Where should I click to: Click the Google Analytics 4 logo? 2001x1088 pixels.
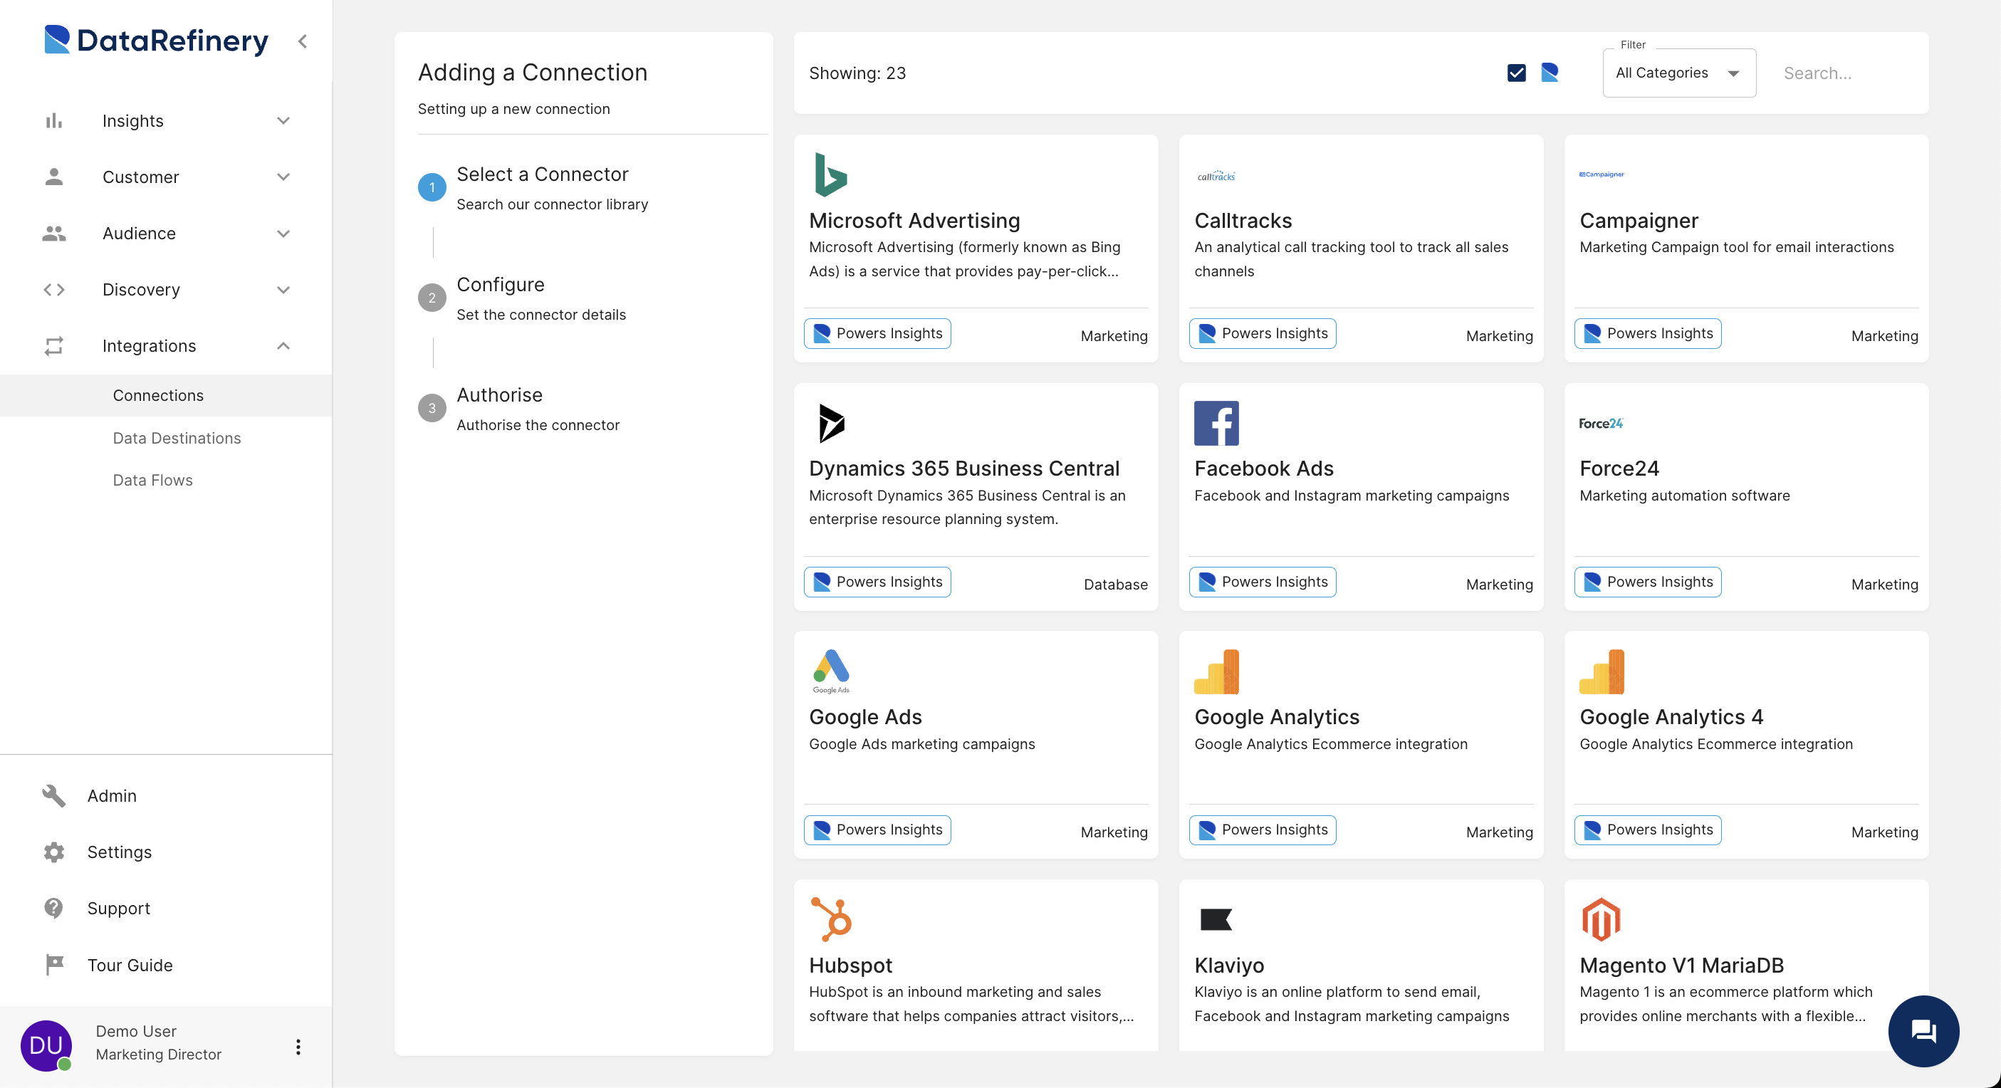pos(1601,671)
